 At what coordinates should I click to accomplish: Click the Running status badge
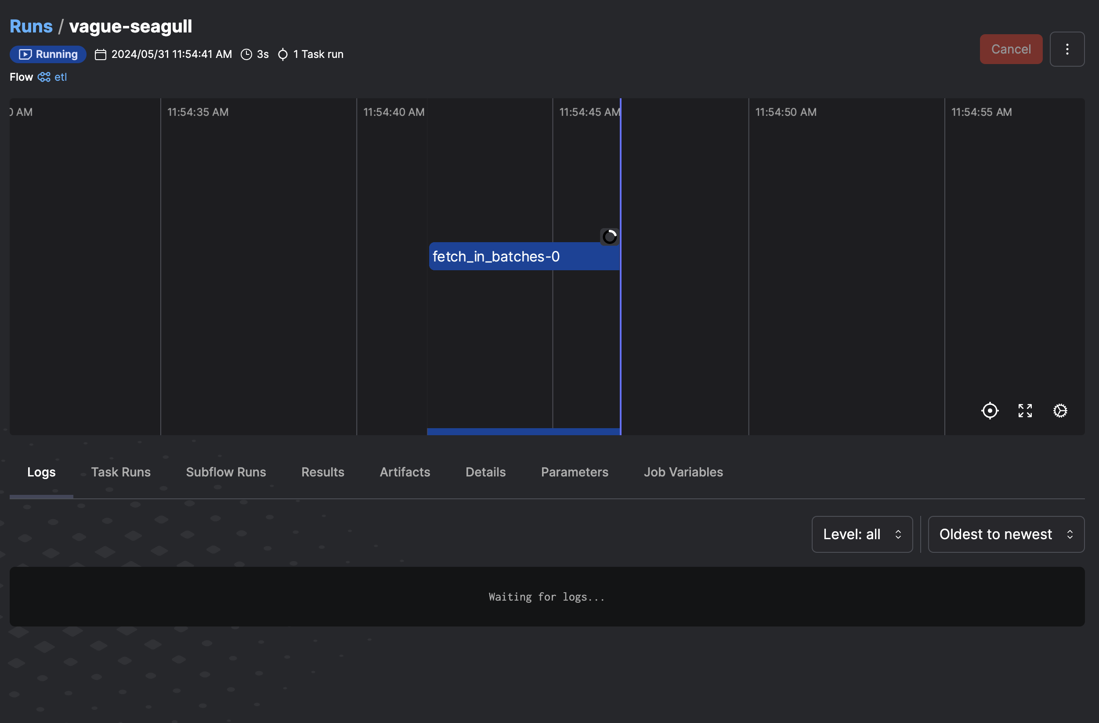[x=48, y=54]
